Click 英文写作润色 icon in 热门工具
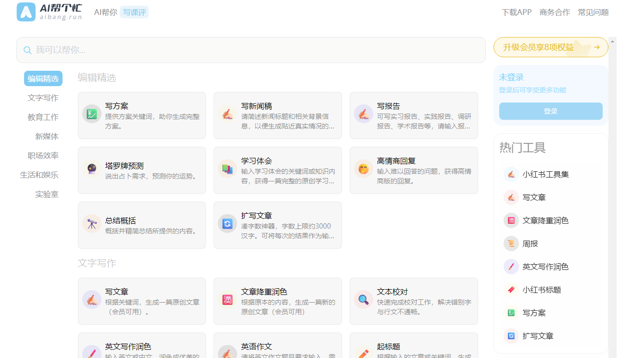Image resolution: width=632 pixels, height=358 pixels. click(511, 267)
